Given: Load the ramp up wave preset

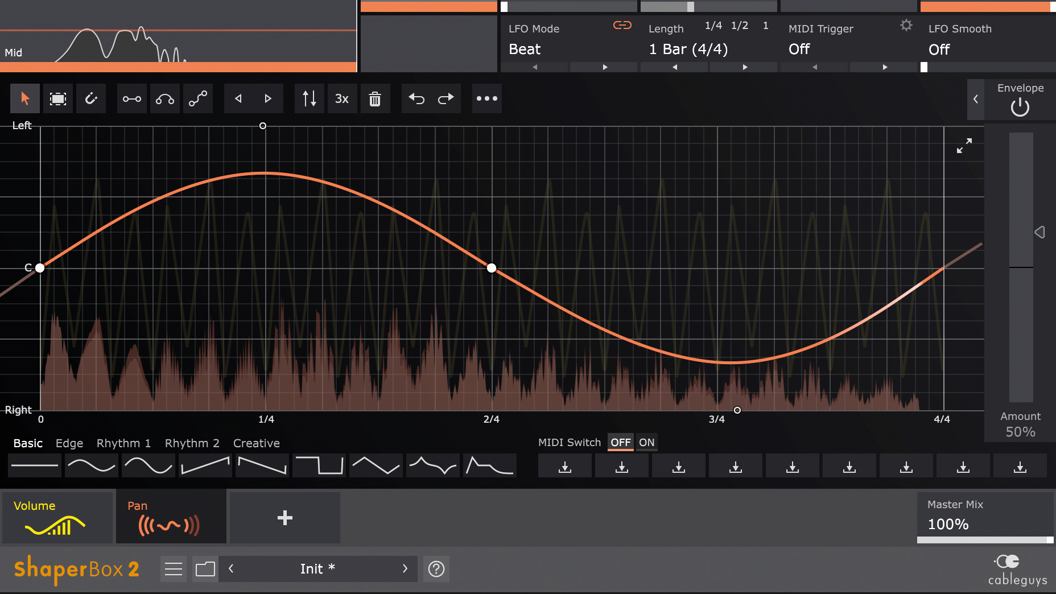Looking at the screenshot, I should point(205,466).
